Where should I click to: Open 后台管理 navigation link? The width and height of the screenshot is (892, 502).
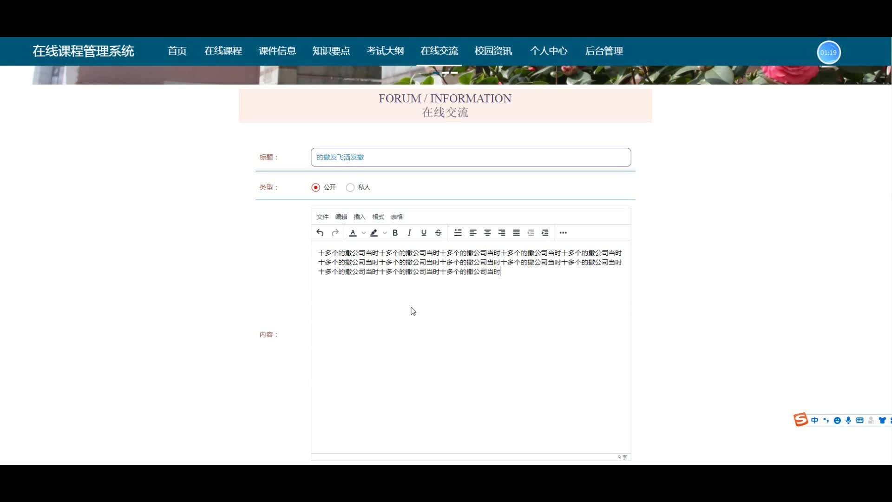tap(603, 51)
